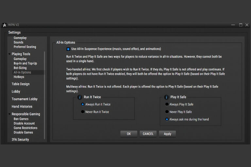Minimize the WPN V2 window

pyautogui.click(x=233, y=25)
